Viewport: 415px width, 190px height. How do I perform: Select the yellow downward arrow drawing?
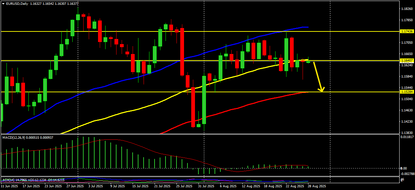point(319,77)
